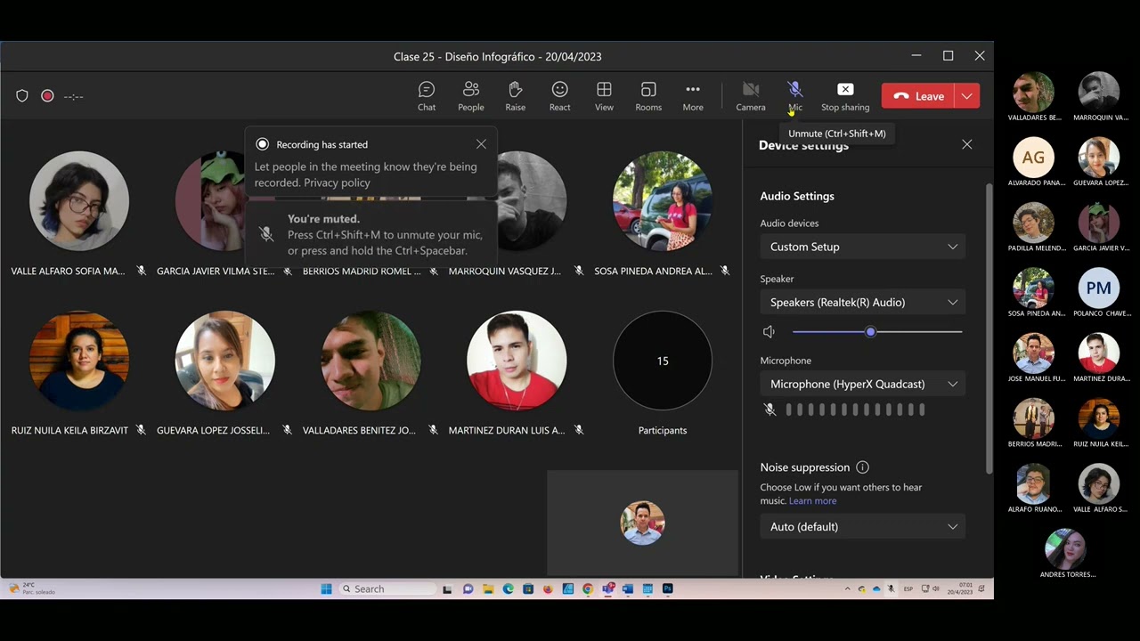Select SOSA PINEDA ANDREA's avatar in the grid
Image resolution: width=1140 pixels, height=641 pixels.
(x=662, y=200)
